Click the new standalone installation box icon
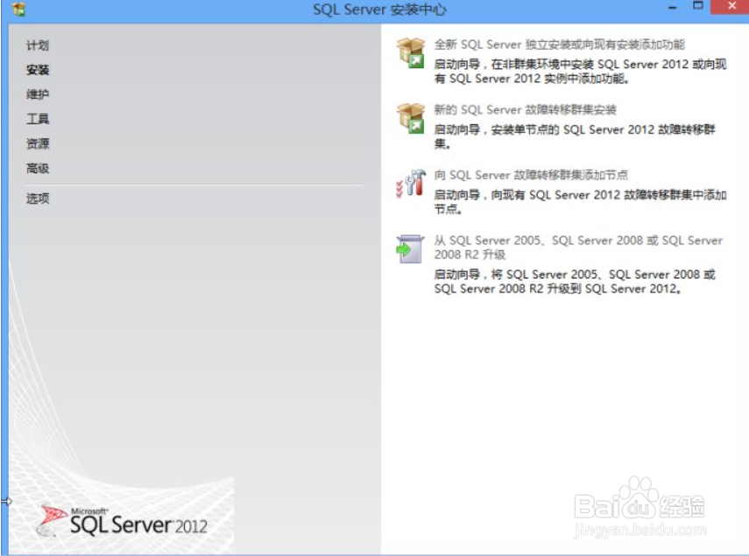Screen dimensions: 749x556 point(411,53)
